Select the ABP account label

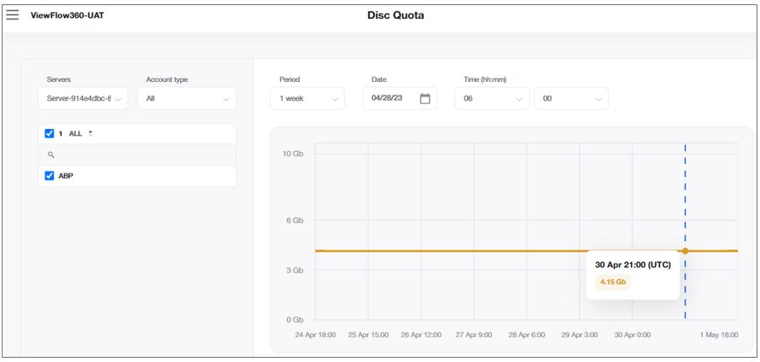66,176
